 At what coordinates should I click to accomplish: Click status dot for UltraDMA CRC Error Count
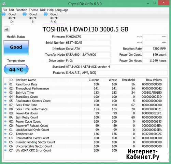[x=5, y=150]
